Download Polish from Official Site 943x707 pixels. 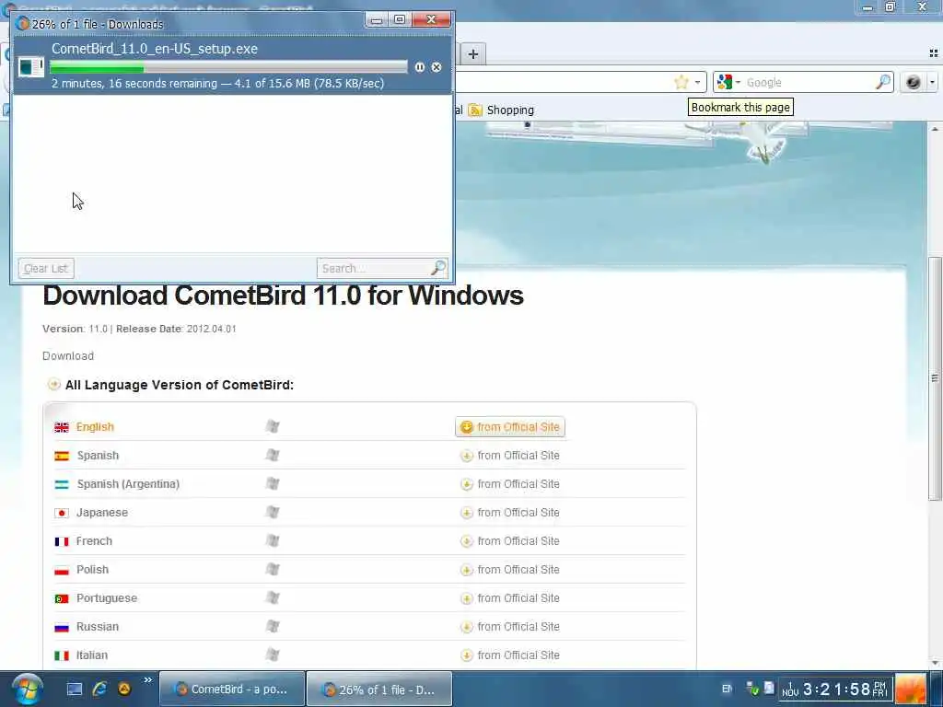point(510,570)
